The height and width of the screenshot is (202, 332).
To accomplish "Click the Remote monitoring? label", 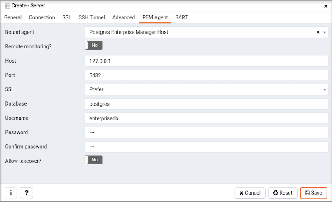I will pos(28,46).
